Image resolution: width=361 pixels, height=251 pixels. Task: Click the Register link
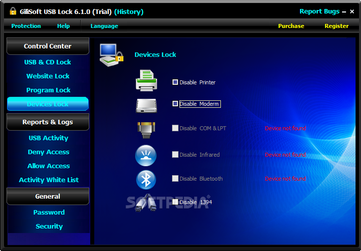point(337,26)
